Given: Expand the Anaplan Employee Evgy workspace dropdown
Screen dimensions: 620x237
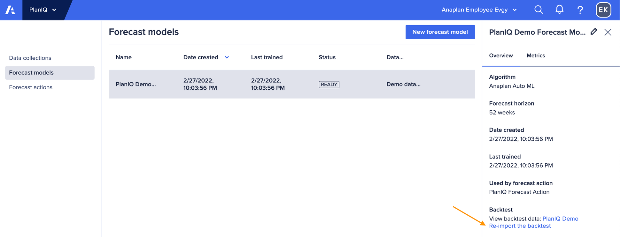Looking at the screenshot, I should (x=479, y=10).
